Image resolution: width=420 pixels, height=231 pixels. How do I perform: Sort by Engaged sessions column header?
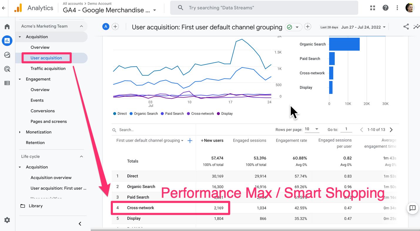click(x=250, y=141)
